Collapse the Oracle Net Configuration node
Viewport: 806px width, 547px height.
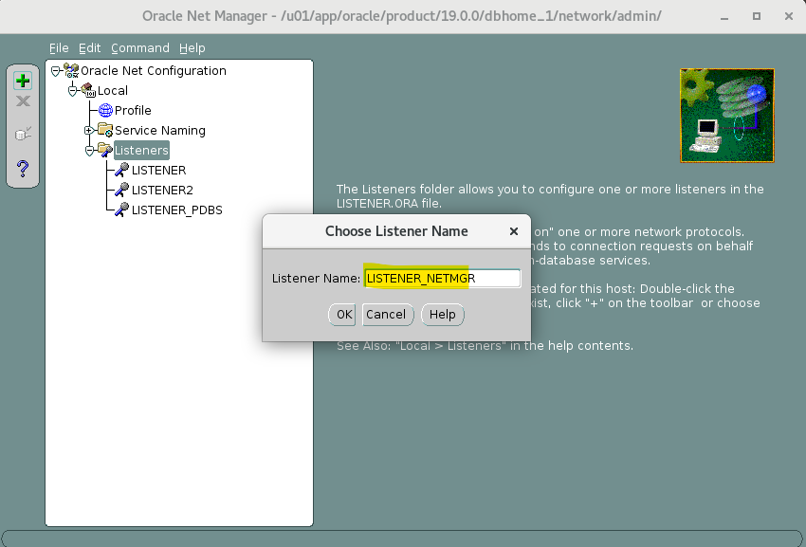coord(56,71)
